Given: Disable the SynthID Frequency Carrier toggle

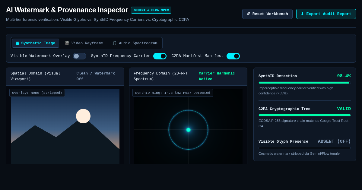Looking at the screenshot, I should (160, 56).
